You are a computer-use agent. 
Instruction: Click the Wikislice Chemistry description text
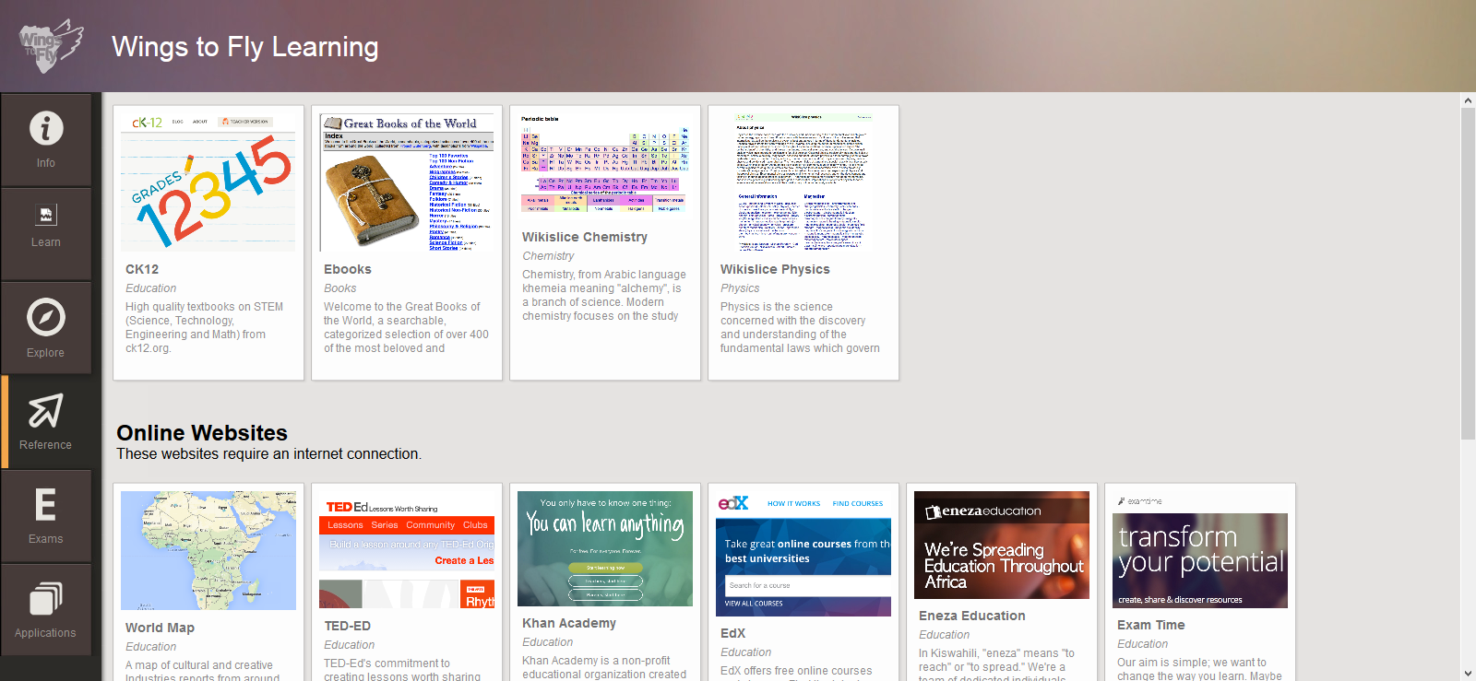(x=604, y=295)
